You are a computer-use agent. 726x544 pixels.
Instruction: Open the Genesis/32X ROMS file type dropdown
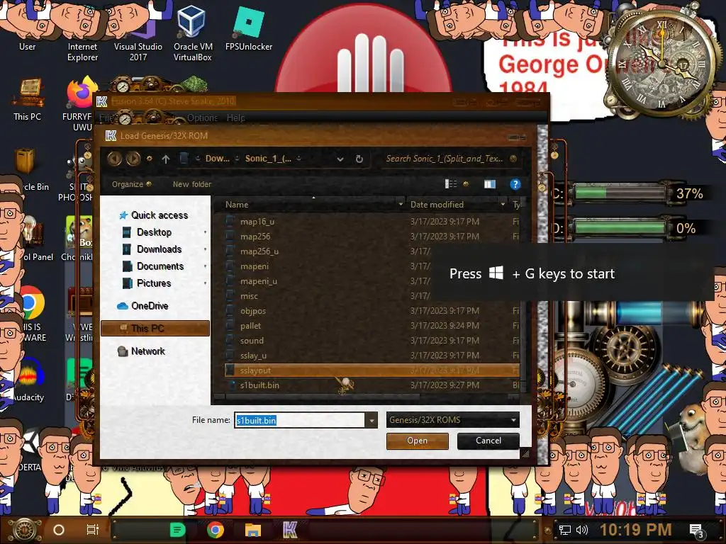point(453,420)
